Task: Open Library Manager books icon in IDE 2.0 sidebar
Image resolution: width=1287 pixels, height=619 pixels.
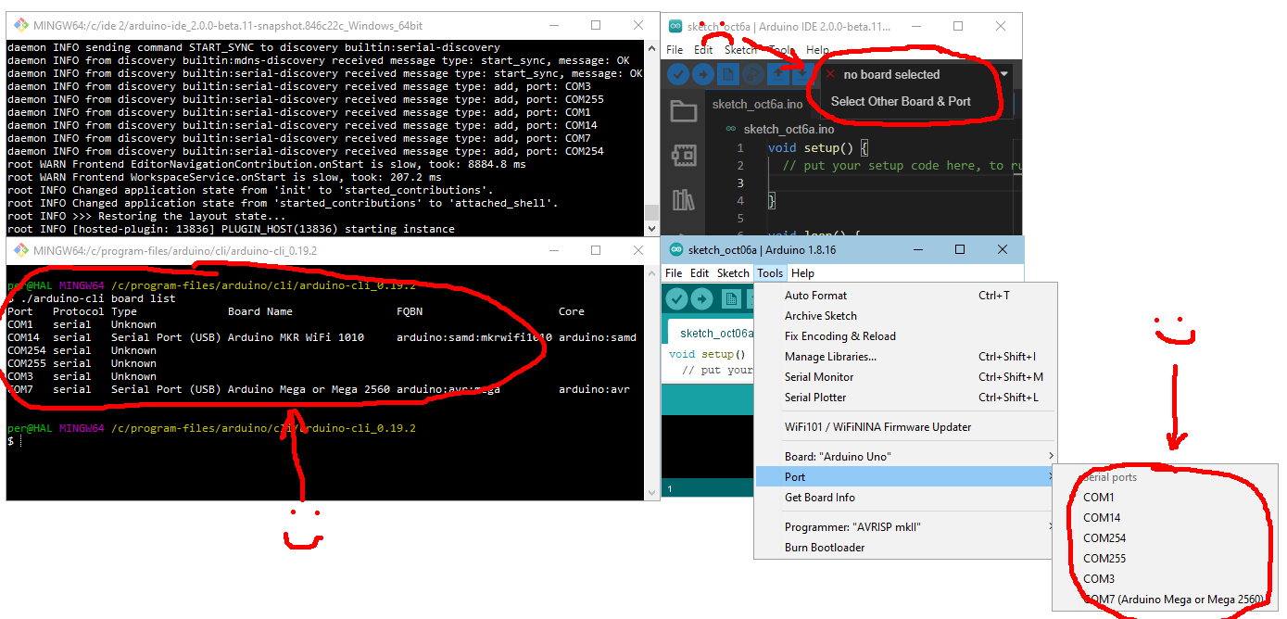Action: [x=684, y=199]
